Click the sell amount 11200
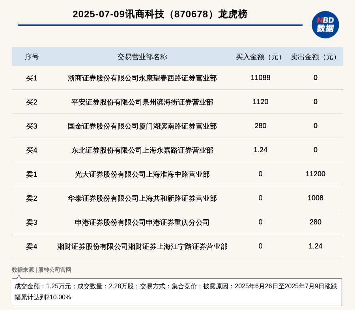This screenshot has width=355, height=310. pos(316,174)
